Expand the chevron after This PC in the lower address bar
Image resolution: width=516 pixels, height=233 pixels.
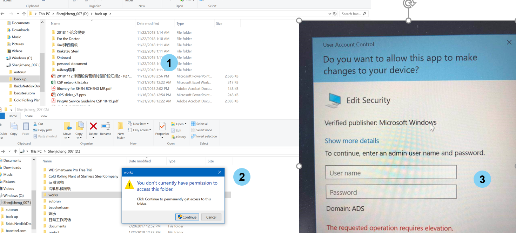pyautogui.click(x=45, y=152)
